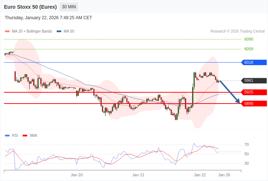268x181 pixels.
Task: Click the green 6090 resistance label
Action: coord(249,39)
